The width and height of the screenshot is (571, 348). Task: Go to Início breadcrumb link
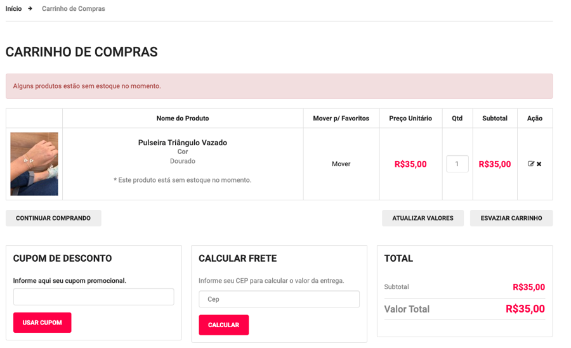(x=13, y=9)
